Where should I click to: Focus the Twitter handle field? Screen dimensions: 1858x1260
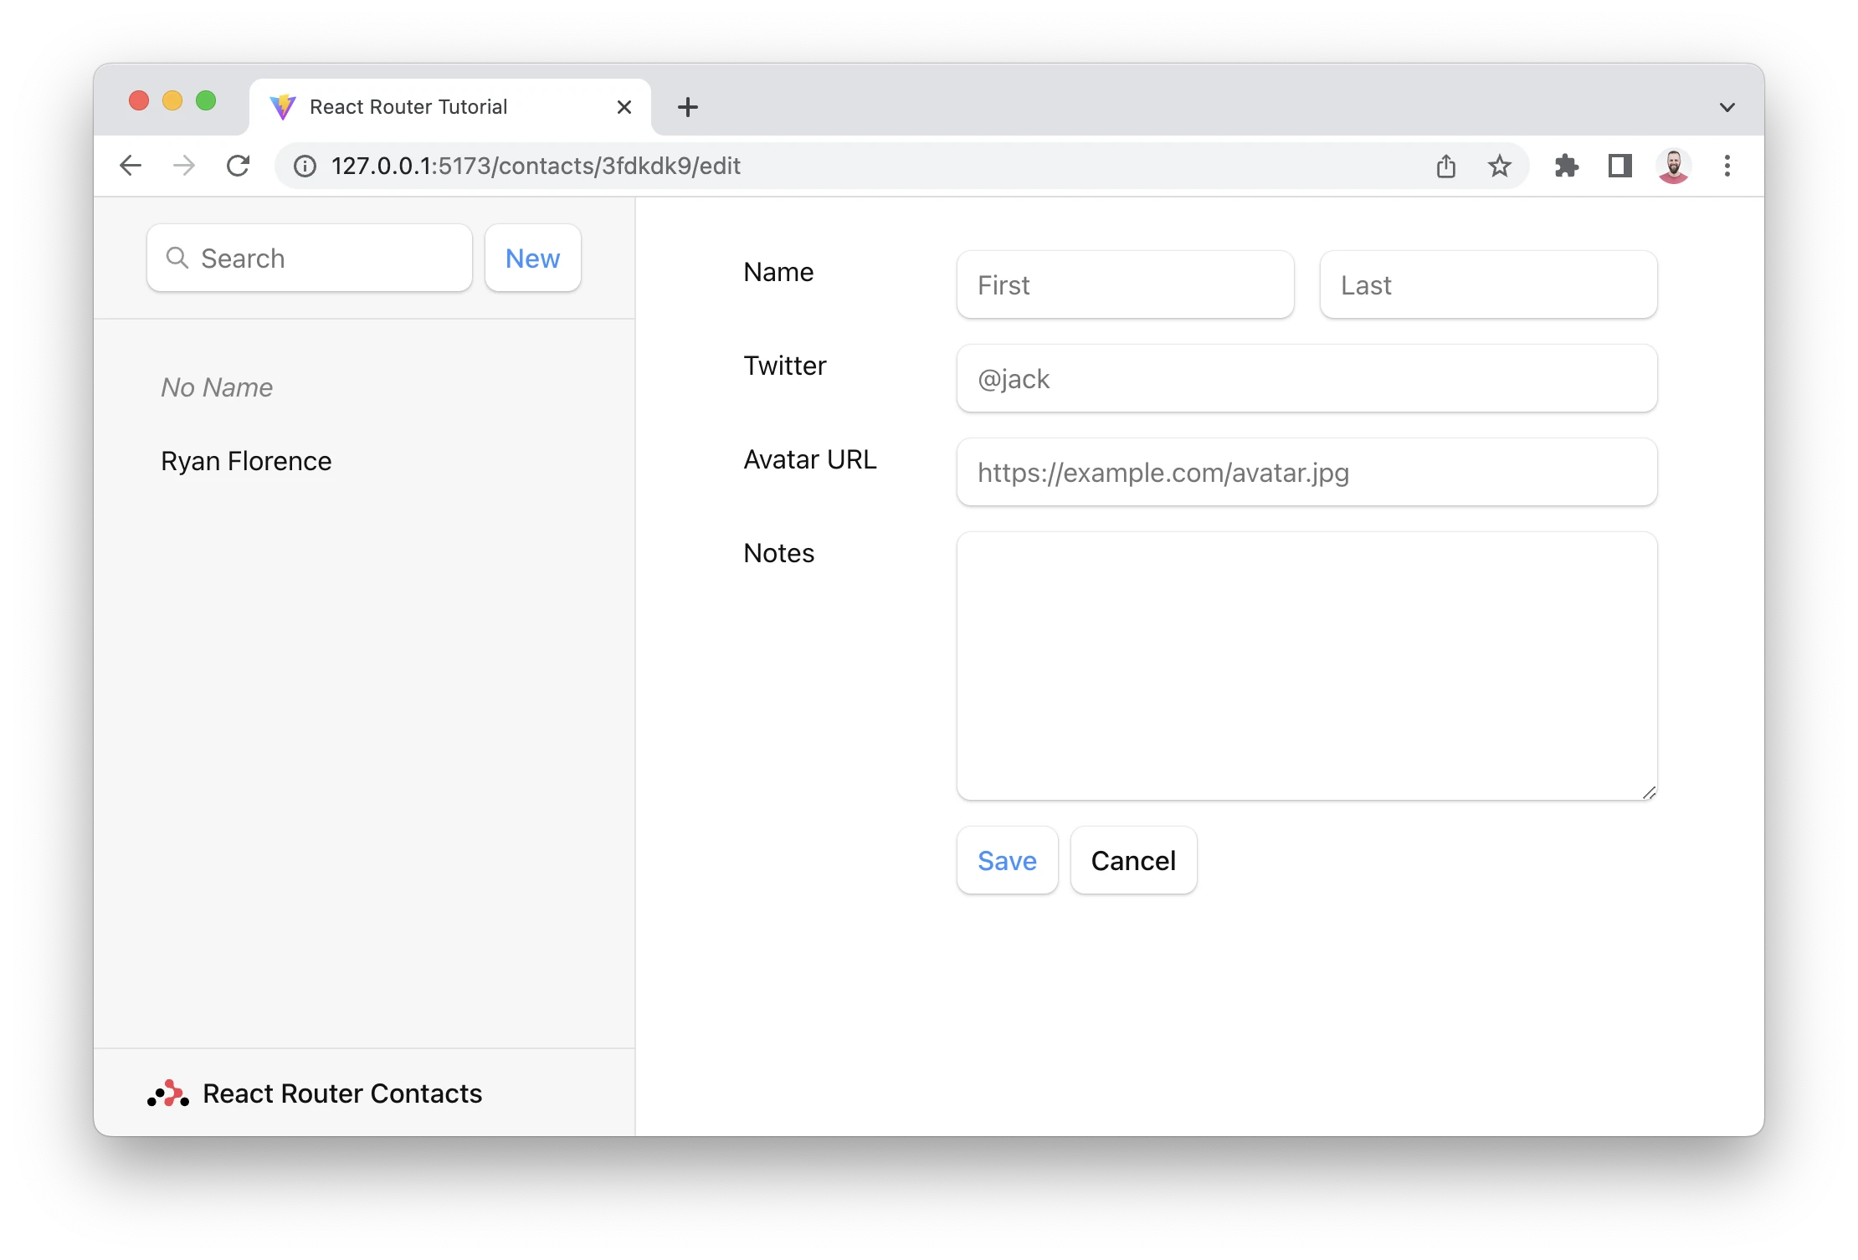(1306, 379)
